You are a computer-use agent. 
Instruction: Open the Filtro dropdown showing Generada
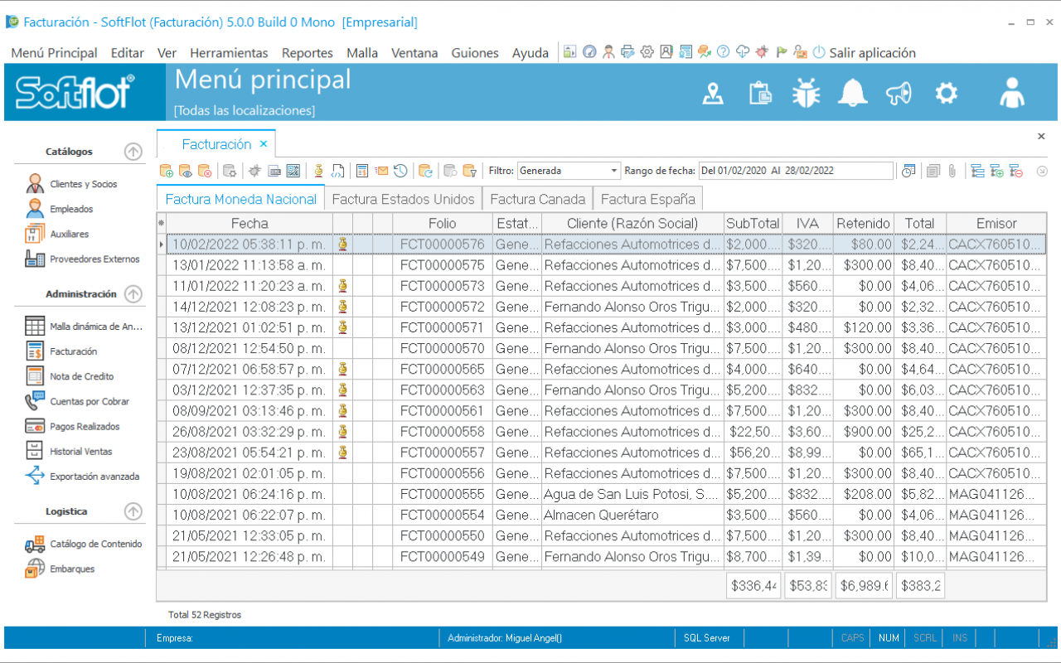569,171
